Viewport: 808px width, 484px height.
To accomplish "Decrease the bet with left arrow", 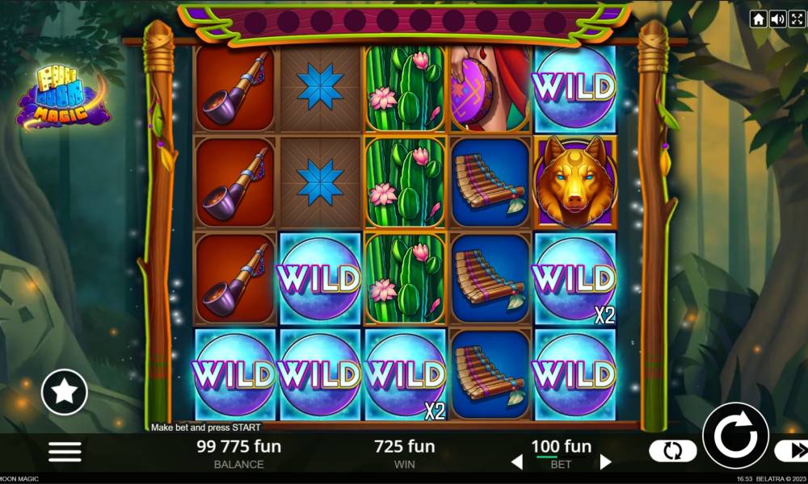I will tap(517, 462).
